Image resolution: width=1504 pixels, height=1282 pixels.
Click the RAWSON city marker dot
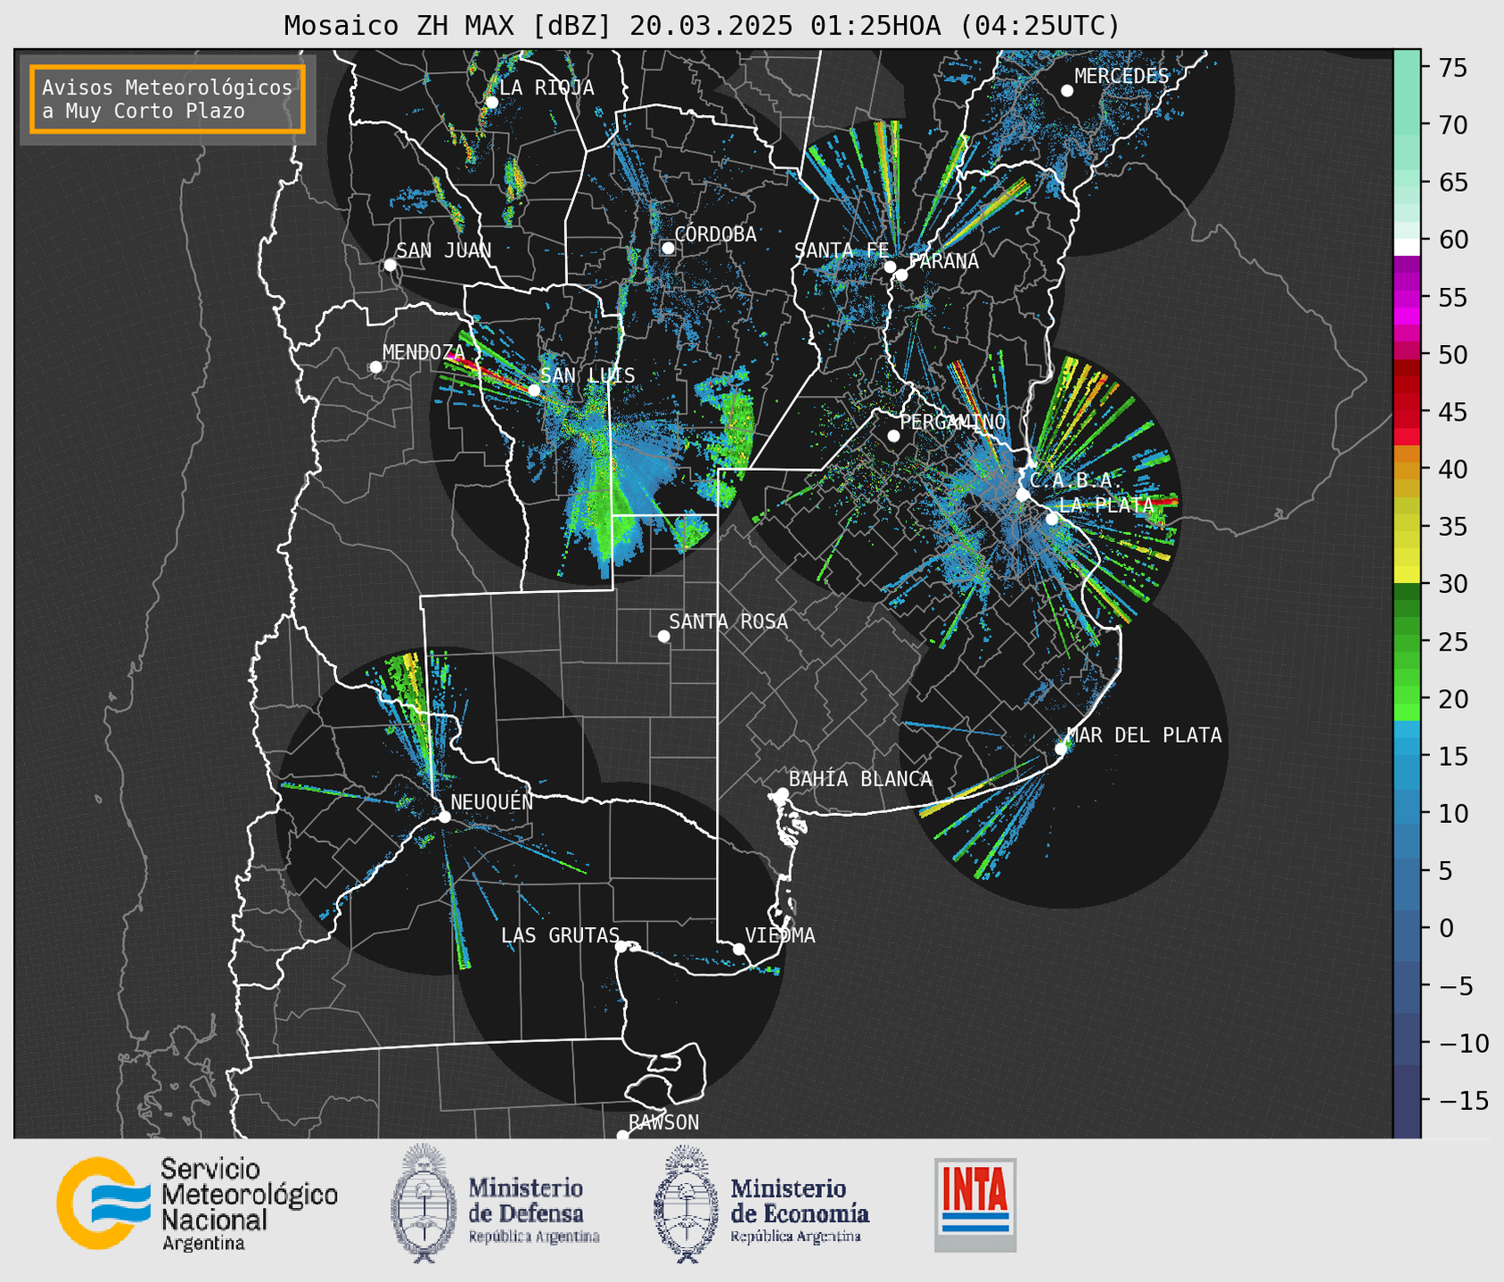point(622,1136)
